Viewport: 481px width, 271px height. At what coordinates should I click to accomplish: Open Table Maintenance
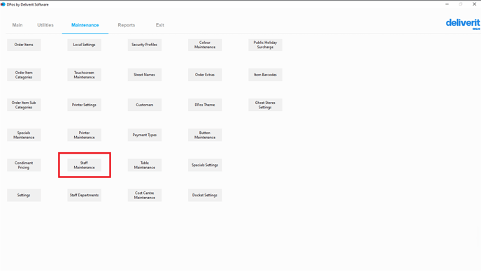[x=145, y=166]
